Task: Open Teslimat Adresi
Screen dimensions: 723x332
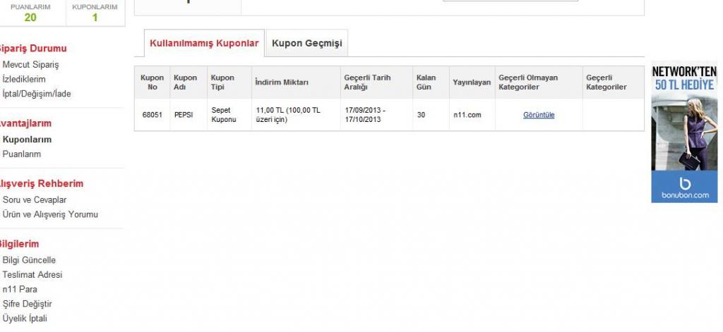Action: pyautogui.click(x=32, y=275)
